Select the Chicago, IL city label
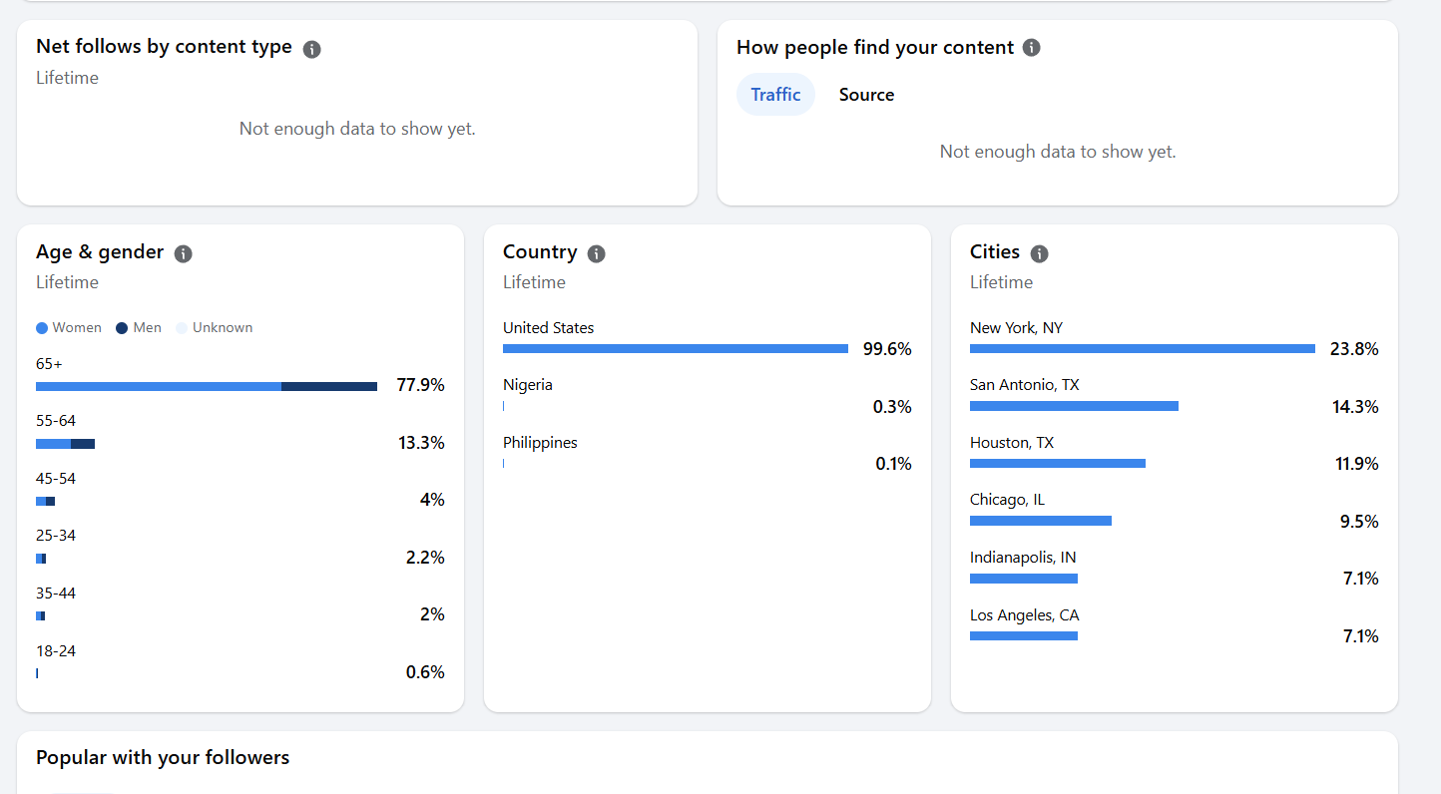The image size is (1441, 794). pos(1007,500)
